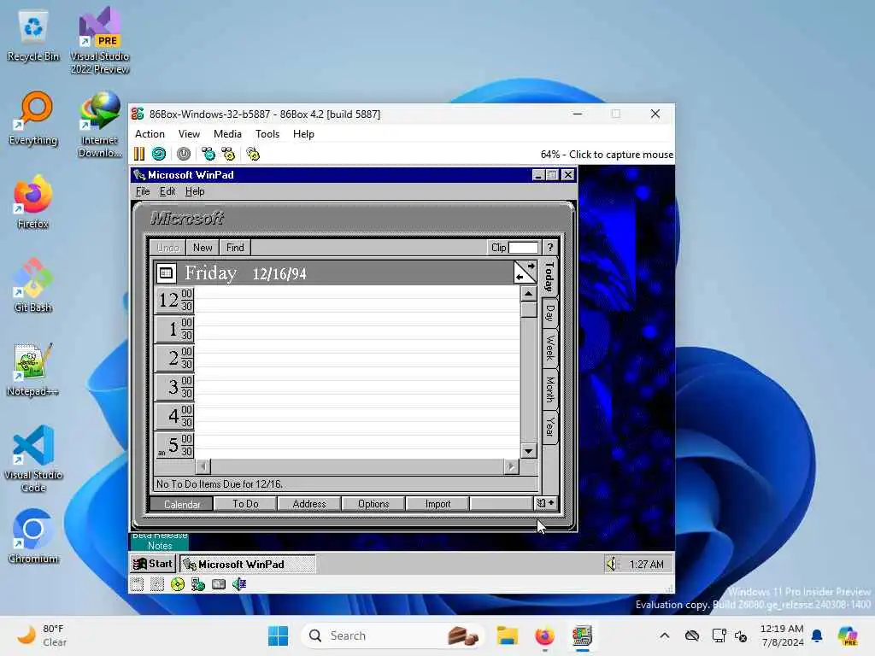Open File Explorer from Windows taskbar
The image size is (875, 656).
pos(508,635)
